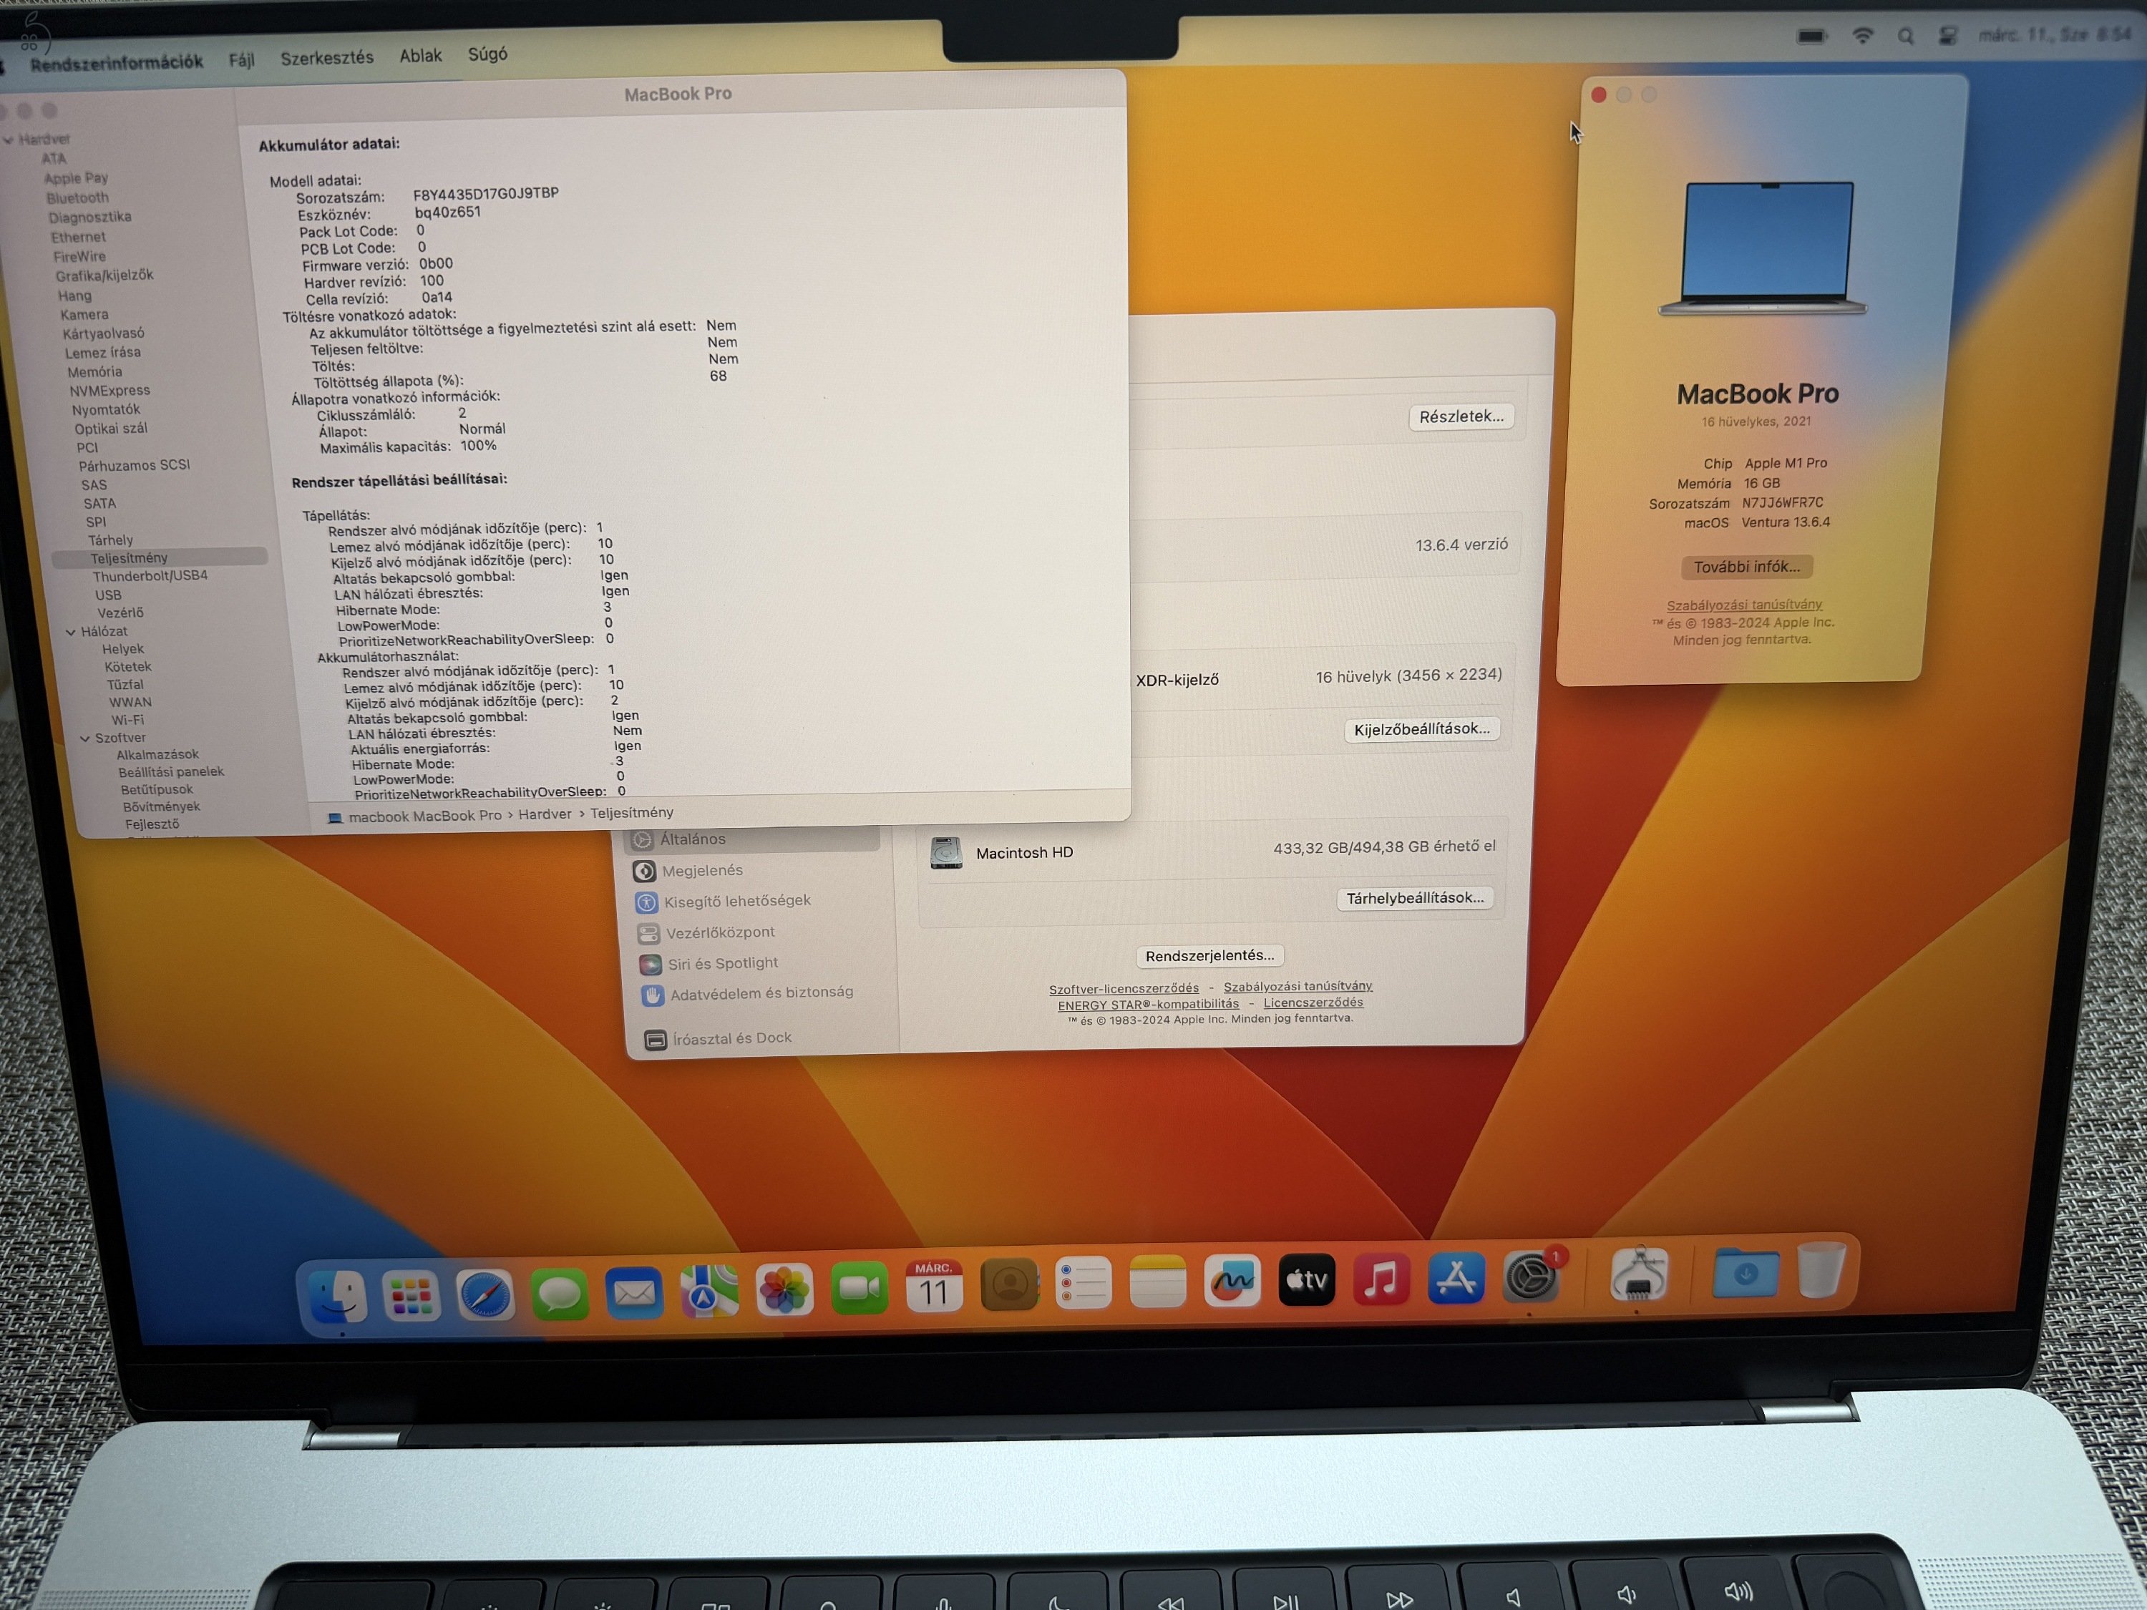Open Launchpad in the Dock
The width and height of the screenshot is (2147, 1610).
coord(412,1296)
